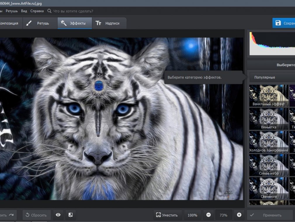Click the before/after compare icon
The image size is (295, 222).
tap(71, 215)
